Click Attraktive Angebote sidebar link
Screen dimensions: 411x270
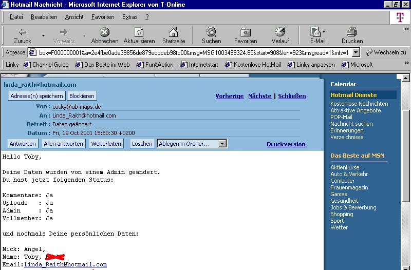[356, 110]
